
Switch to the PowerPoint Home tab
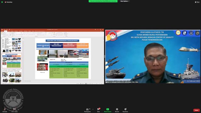pos(6,31)
